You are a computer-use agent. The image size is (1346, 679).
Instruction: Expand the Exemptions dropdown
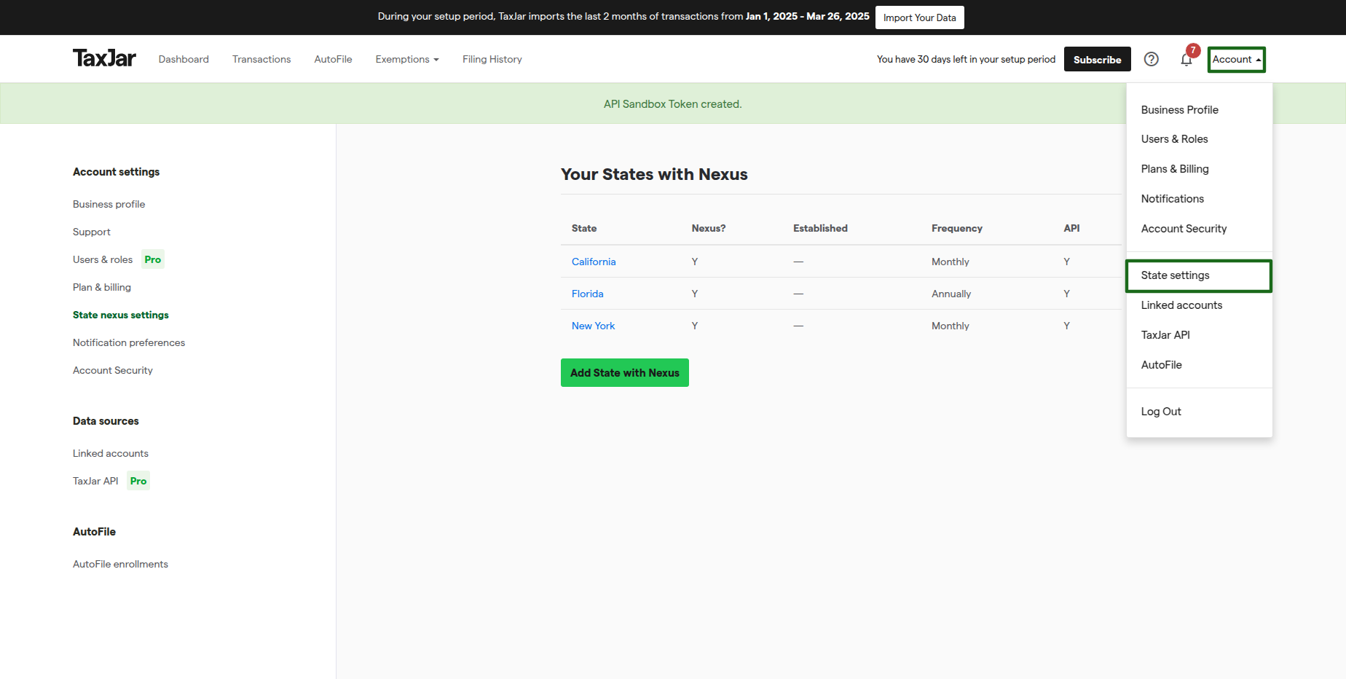click(407, 59)
